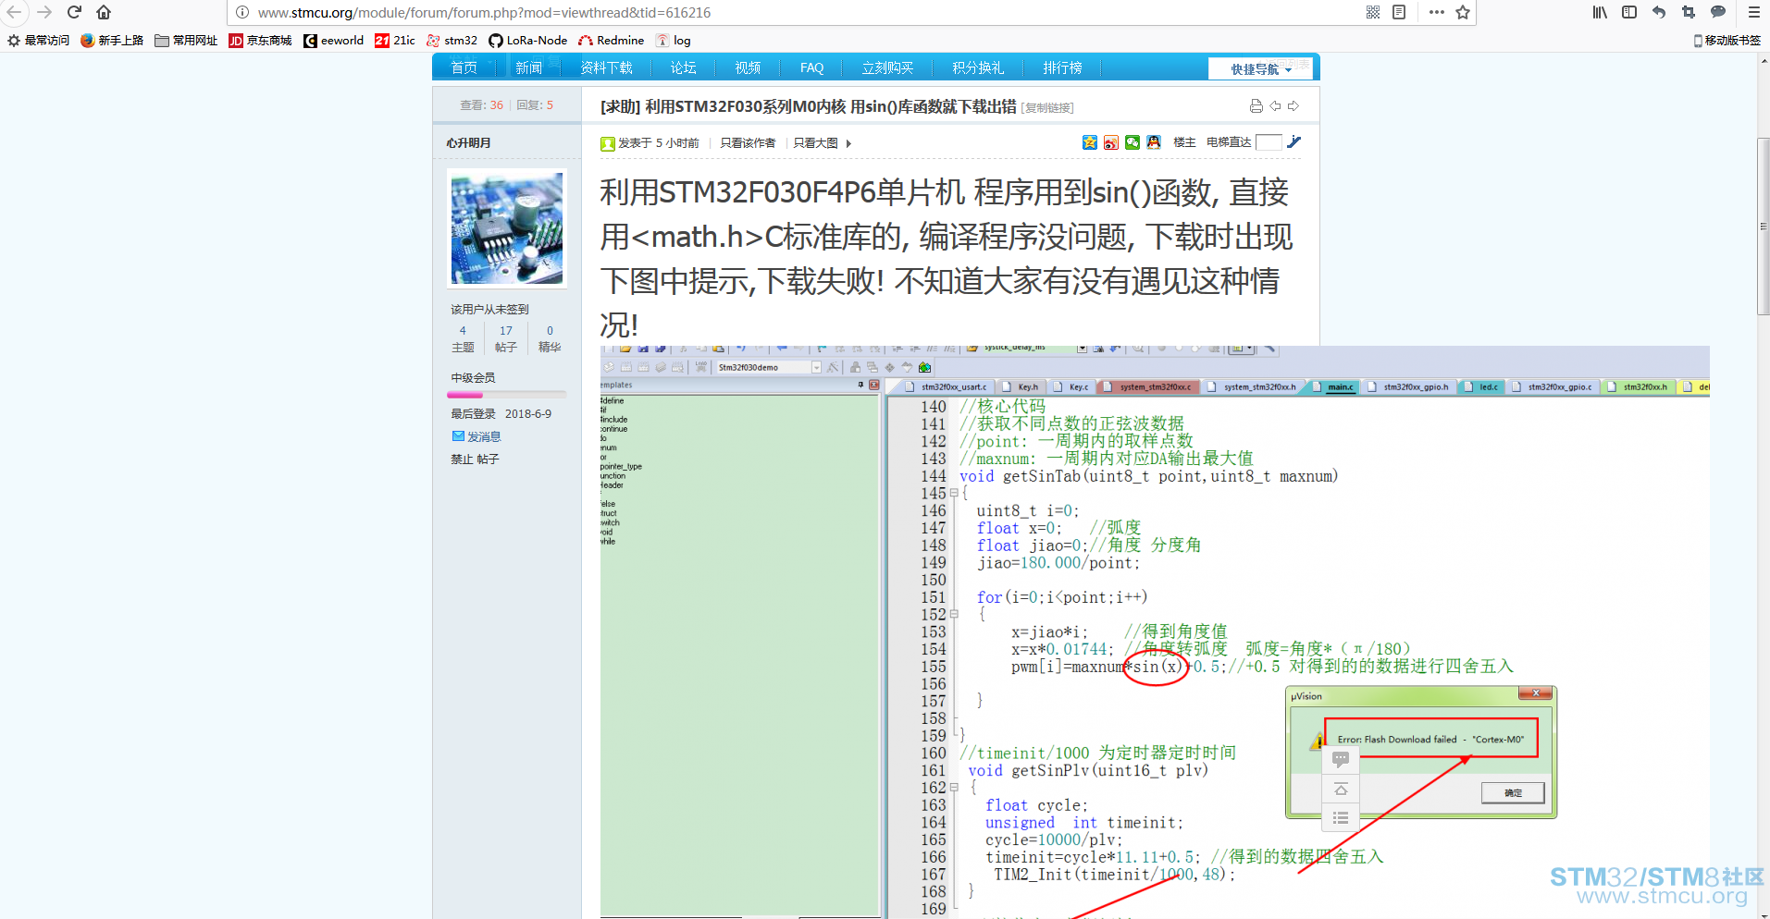This screenshot has height=919, width=1770.
Task: Open the 京东商城 bookmark
Action: click(x=260, y=41)
